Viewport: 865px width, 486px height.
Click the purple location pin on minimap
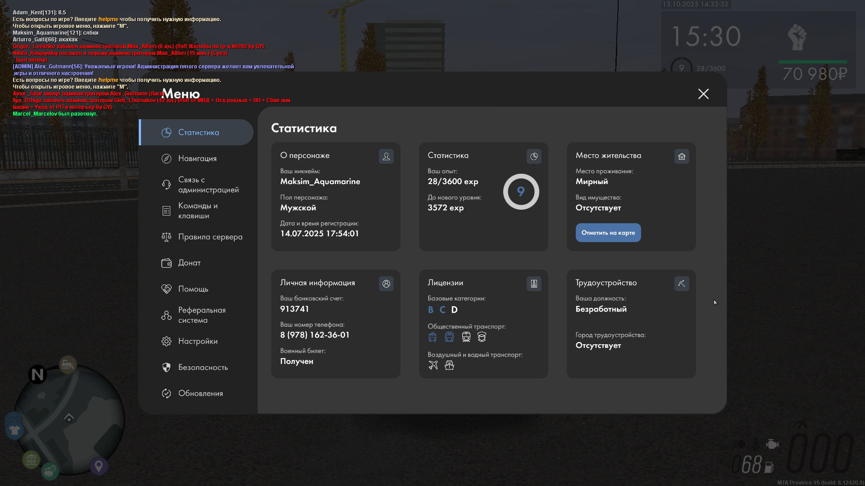(99, 466)
